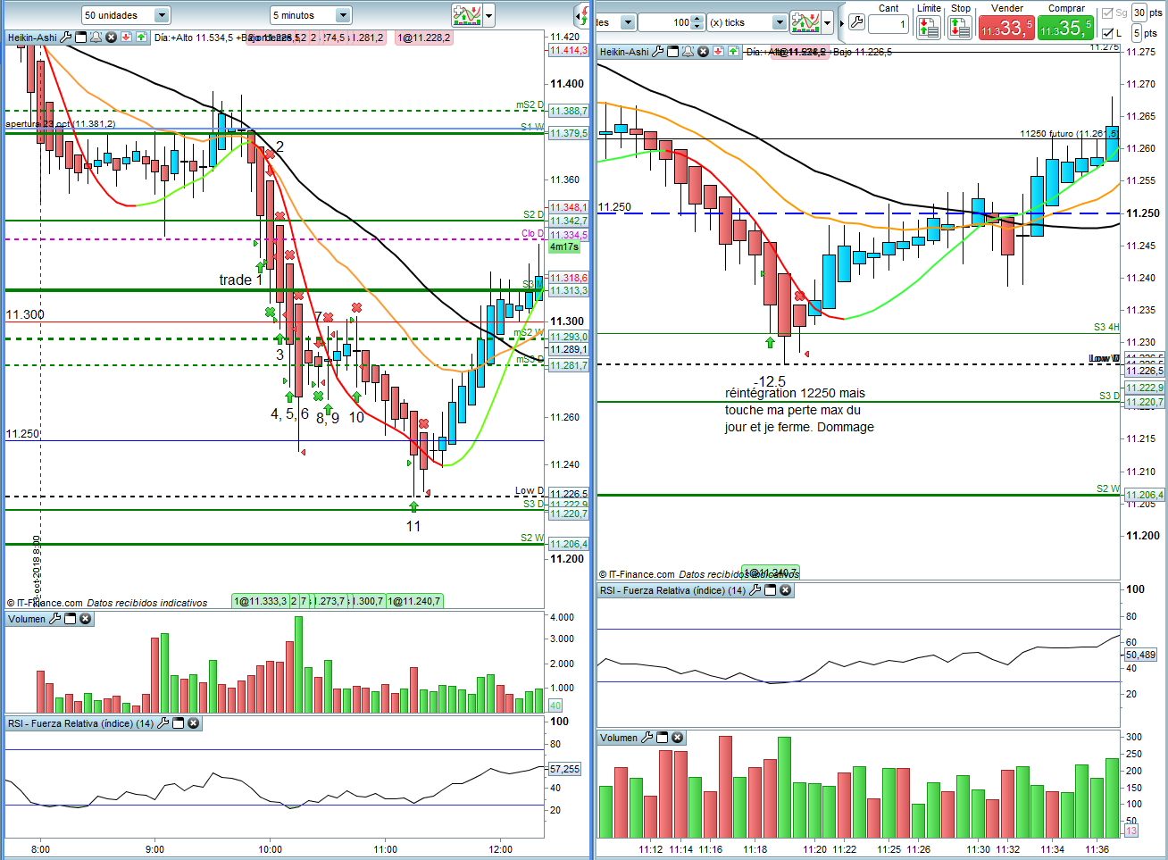Maximize the left Volumen panel
The height and width of the screenshot is (860, 1168).
coord(70,619)
